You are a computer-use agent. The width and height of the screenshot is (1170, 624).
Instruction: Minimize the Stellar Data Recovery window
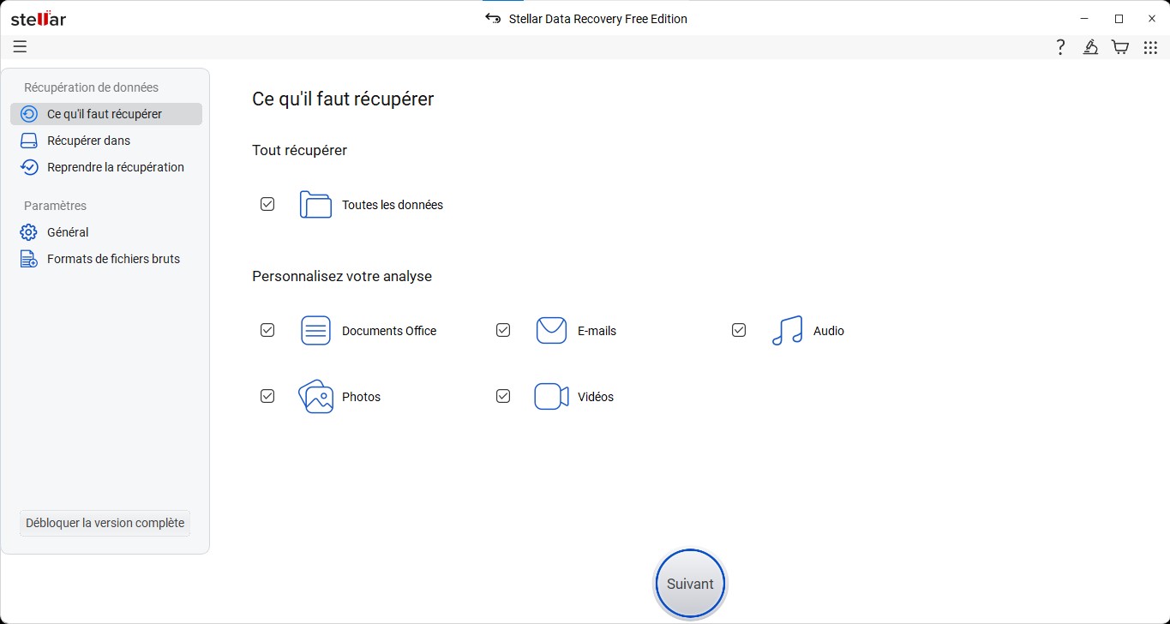pos(1085,19)
